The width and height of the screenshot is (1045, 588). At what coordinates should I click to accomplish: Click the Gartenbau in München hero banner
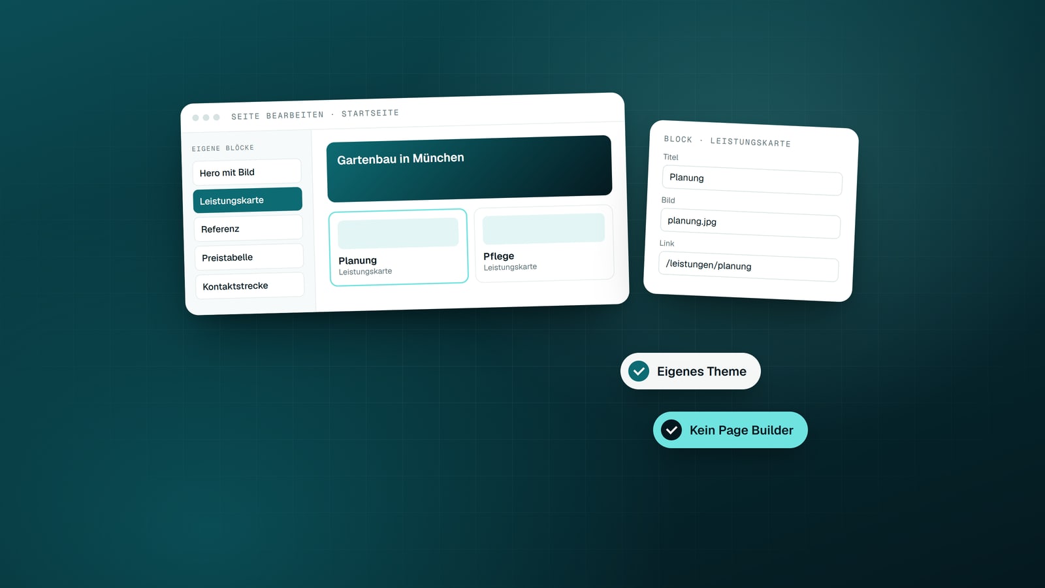pyautogui.click(x=469, y=169)
